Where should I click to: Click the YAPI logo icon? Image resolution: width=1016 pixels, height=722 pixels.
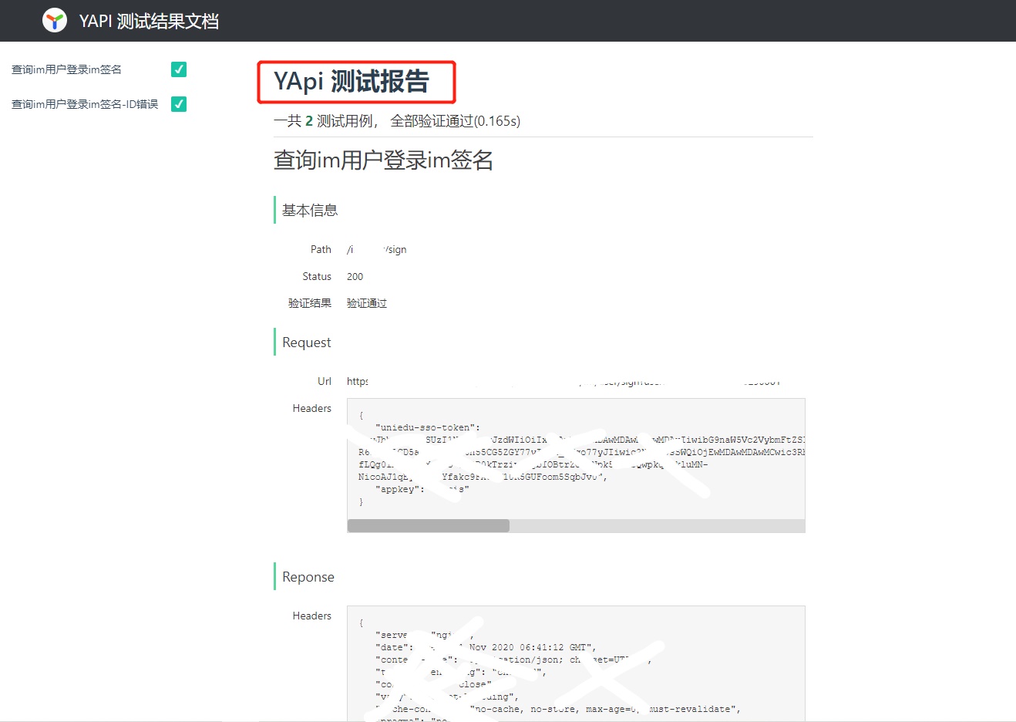[55, 21]
